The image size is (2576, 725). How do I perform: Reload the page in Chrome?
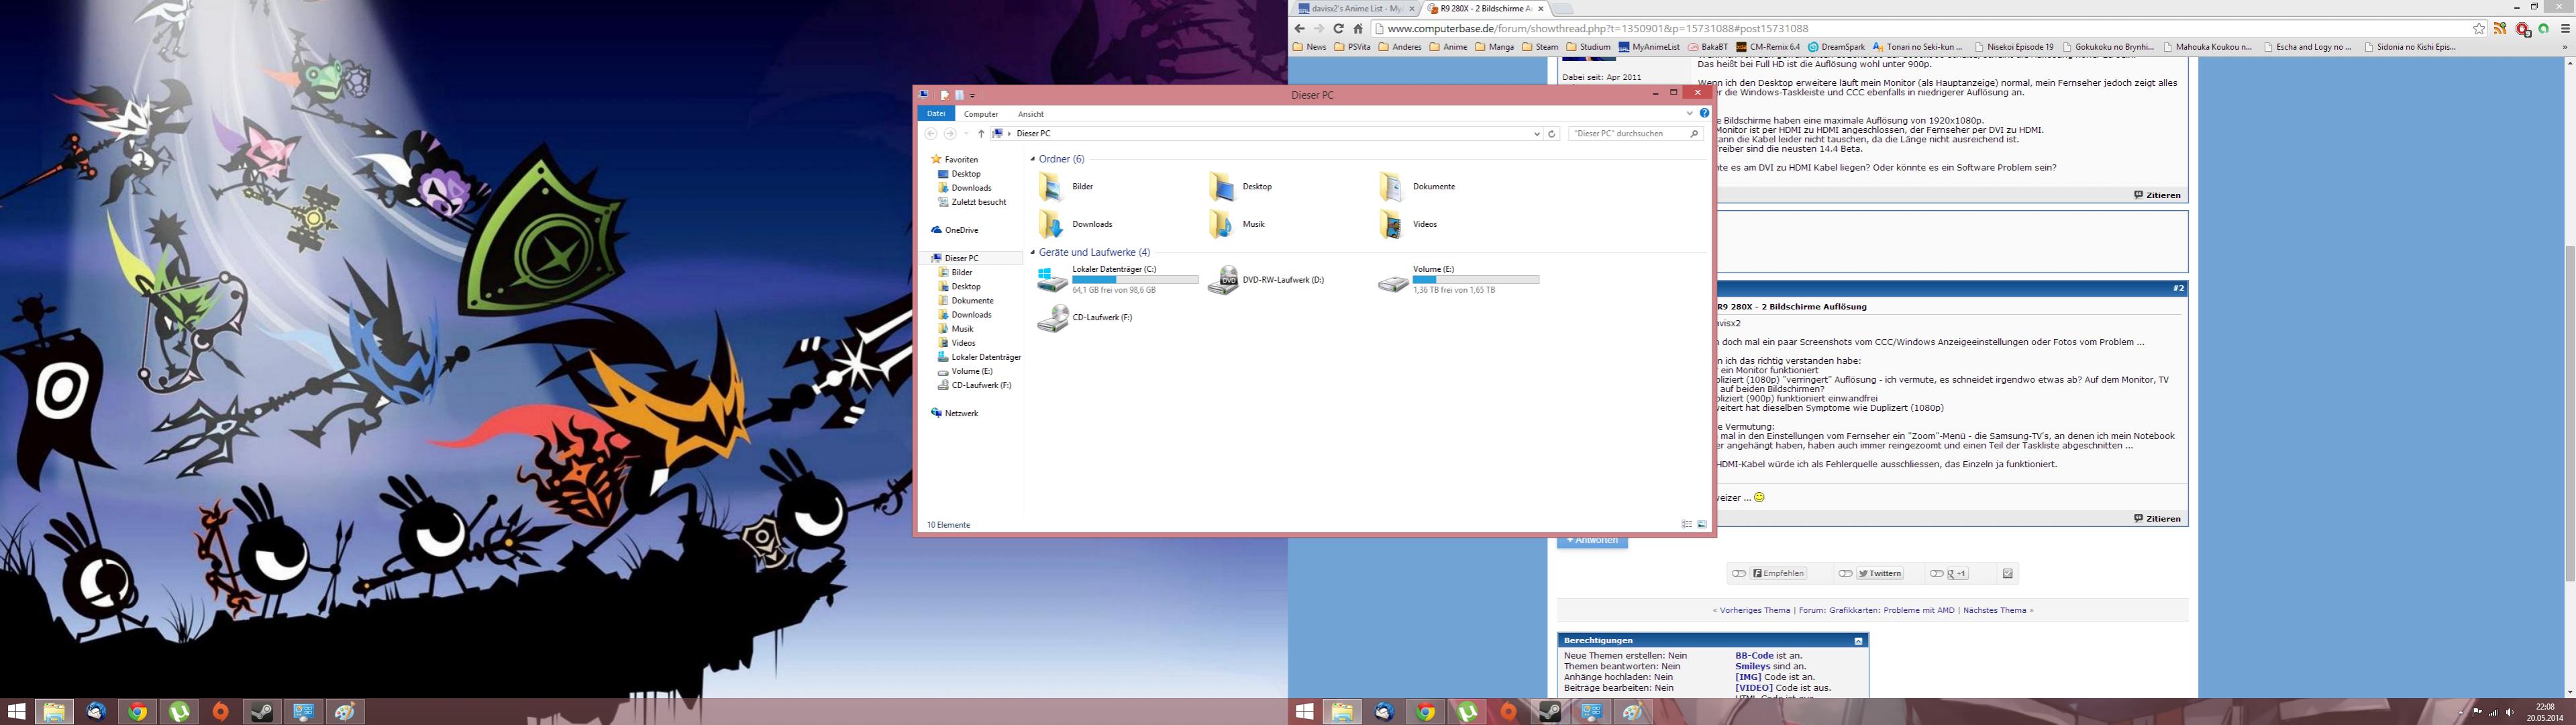click(x=1338, y=29)
